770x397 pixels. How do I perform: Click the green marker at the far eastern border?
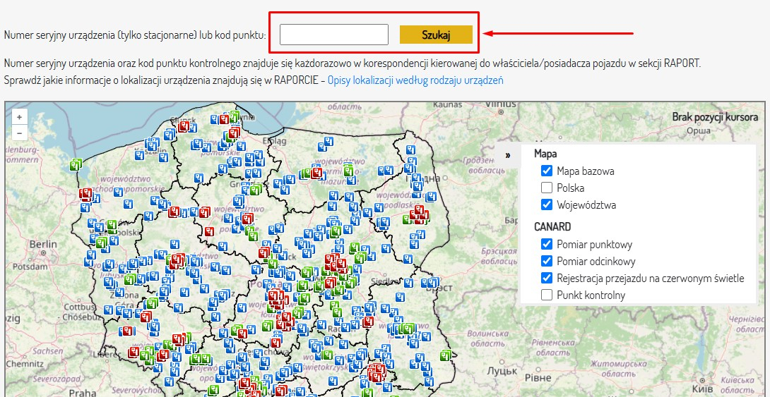coord(446,355)
